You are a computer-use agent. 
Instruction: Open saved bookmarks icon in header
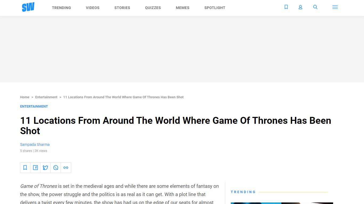pyautogui.click(x=286, y=7)
